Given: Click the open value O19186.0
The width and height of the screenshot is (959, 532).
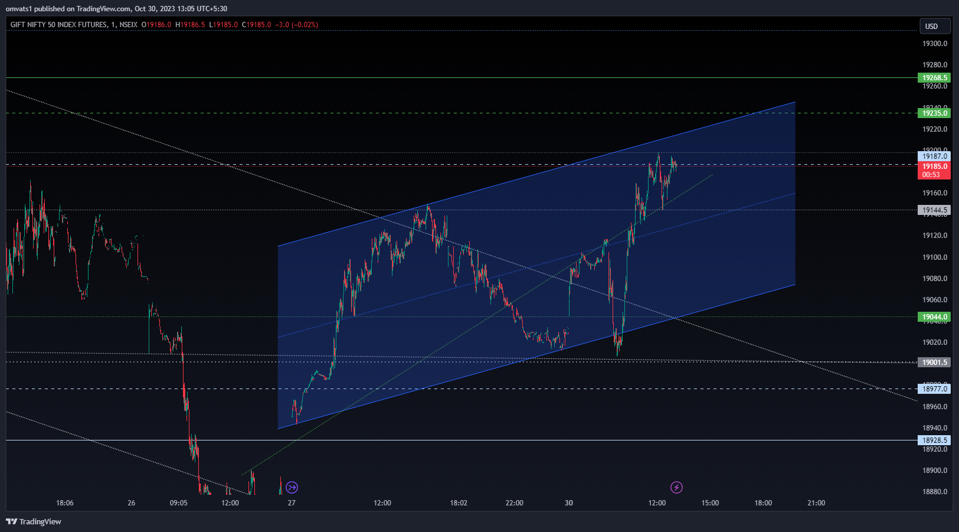Looking at the screenshot, I should tap(156, 25).
